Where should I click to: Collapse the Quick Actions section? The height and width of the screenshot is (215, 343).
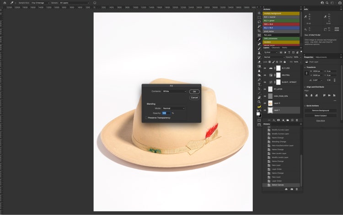click(305, 105)
